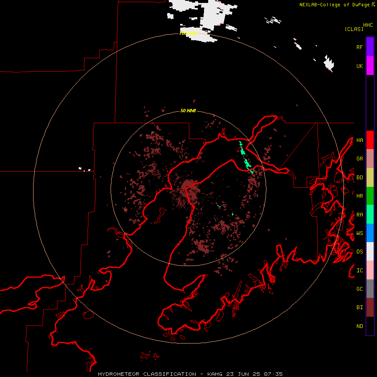Pick the HR dark green legend swatch
This screenshot has height=377, width=377.
click(x=370, y=196)
